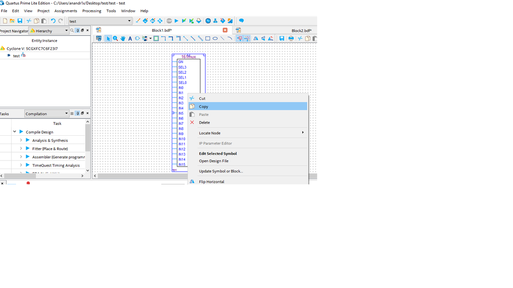The width and height of the screenshot is (513, 288).
Task: Select the Rectangle drawing tool
Action: coord(207,38)
